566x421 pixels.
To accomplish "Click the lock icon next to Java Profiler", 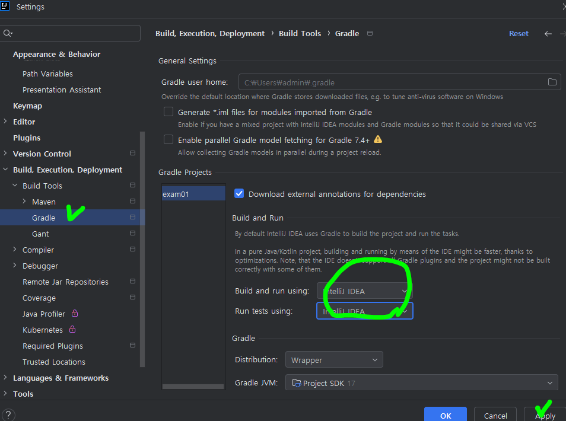I will pos(75,313).
